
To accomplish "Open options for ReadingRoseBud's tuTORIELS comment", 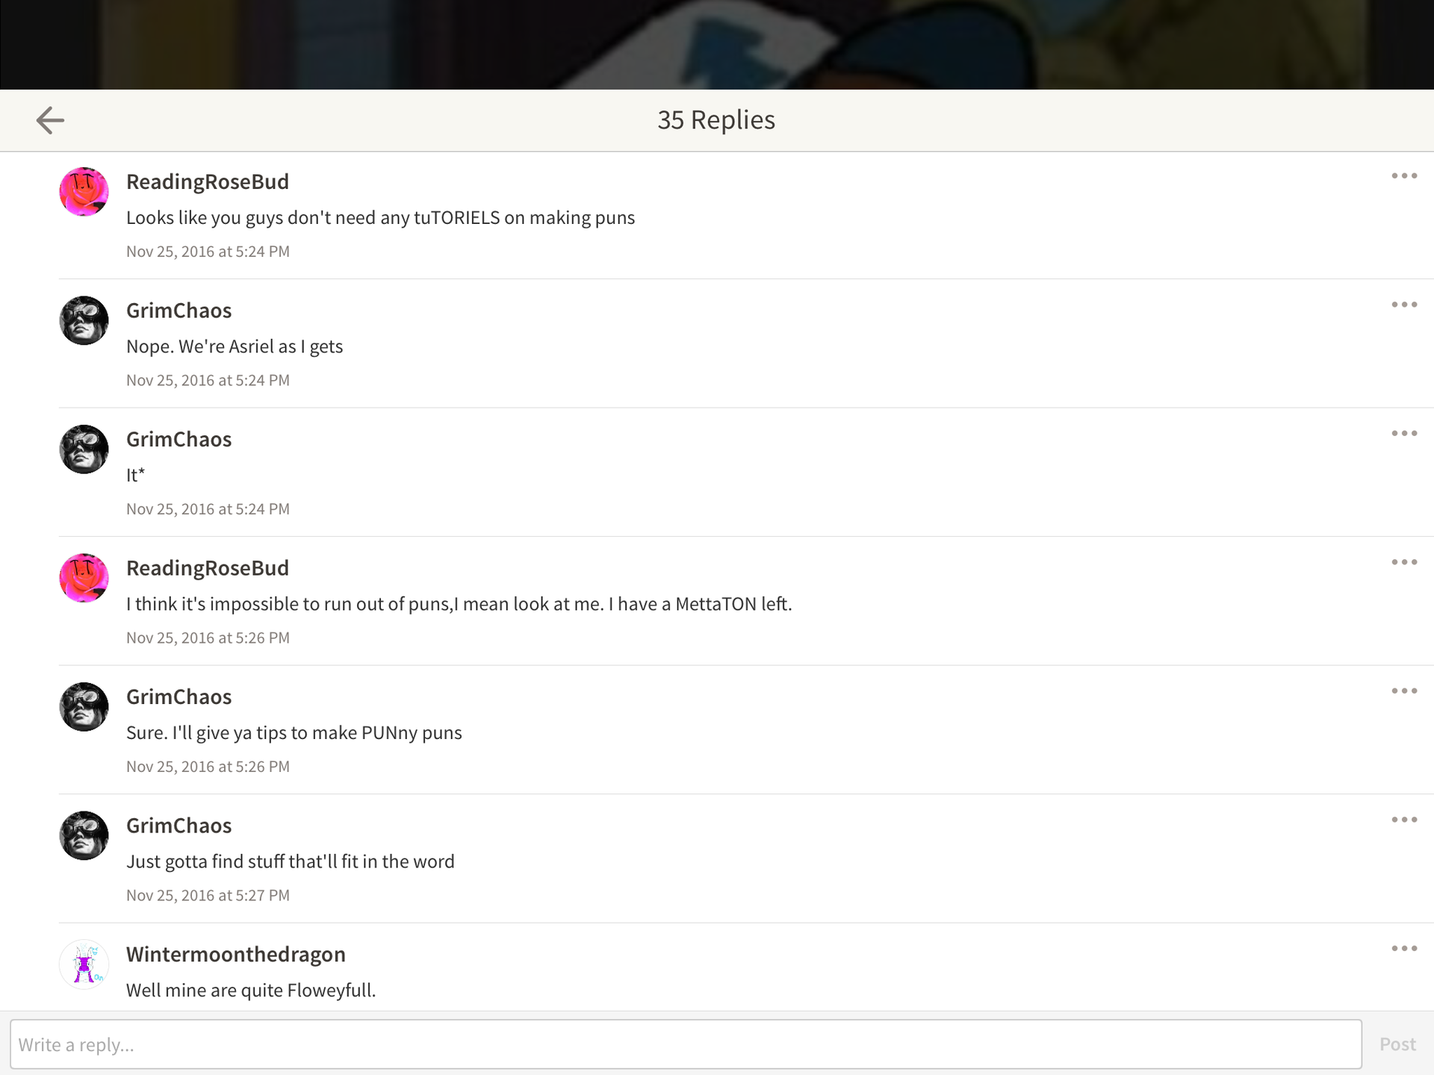I will pyautogui.click(x=1404, y=176).
